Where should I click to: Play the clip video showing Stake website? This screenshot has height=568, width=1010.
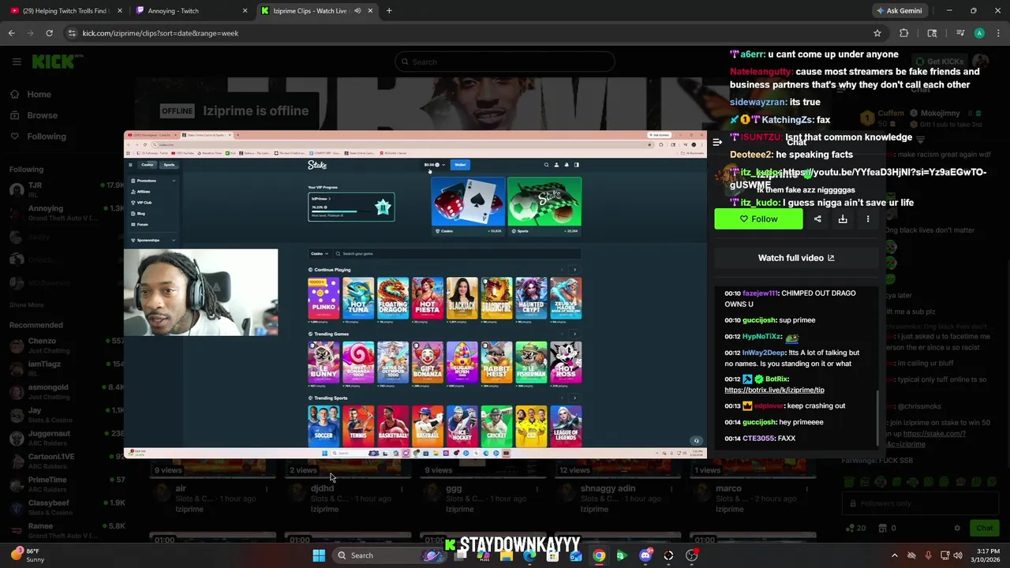tap(415, 295)
